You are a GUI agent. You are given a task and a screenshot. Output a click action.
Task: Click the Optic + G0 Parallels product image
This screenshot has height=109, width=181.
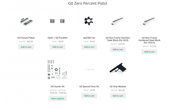pos(57,21)
